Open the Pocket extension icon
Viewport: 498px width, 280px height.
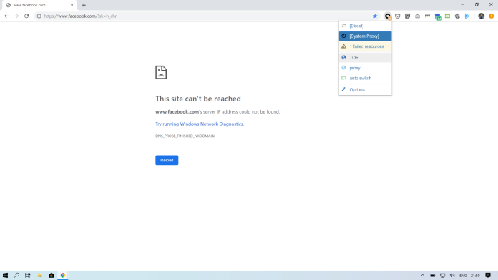(397, 16)
